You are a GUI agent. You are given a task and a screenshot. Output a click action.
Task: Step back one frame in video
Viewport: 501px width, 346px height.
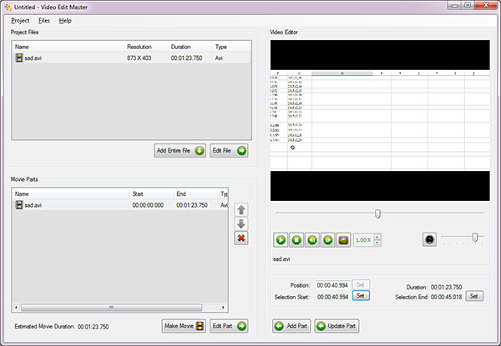[312, 240]
